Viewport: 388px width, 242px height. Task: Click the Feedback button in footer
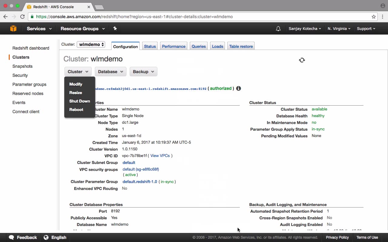coord(23,237)
